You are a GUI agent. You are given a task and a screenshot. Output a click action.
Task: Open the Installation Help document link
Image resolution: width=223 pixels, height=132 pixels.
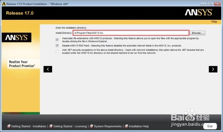pyautogui.click(x=139, y=126)
